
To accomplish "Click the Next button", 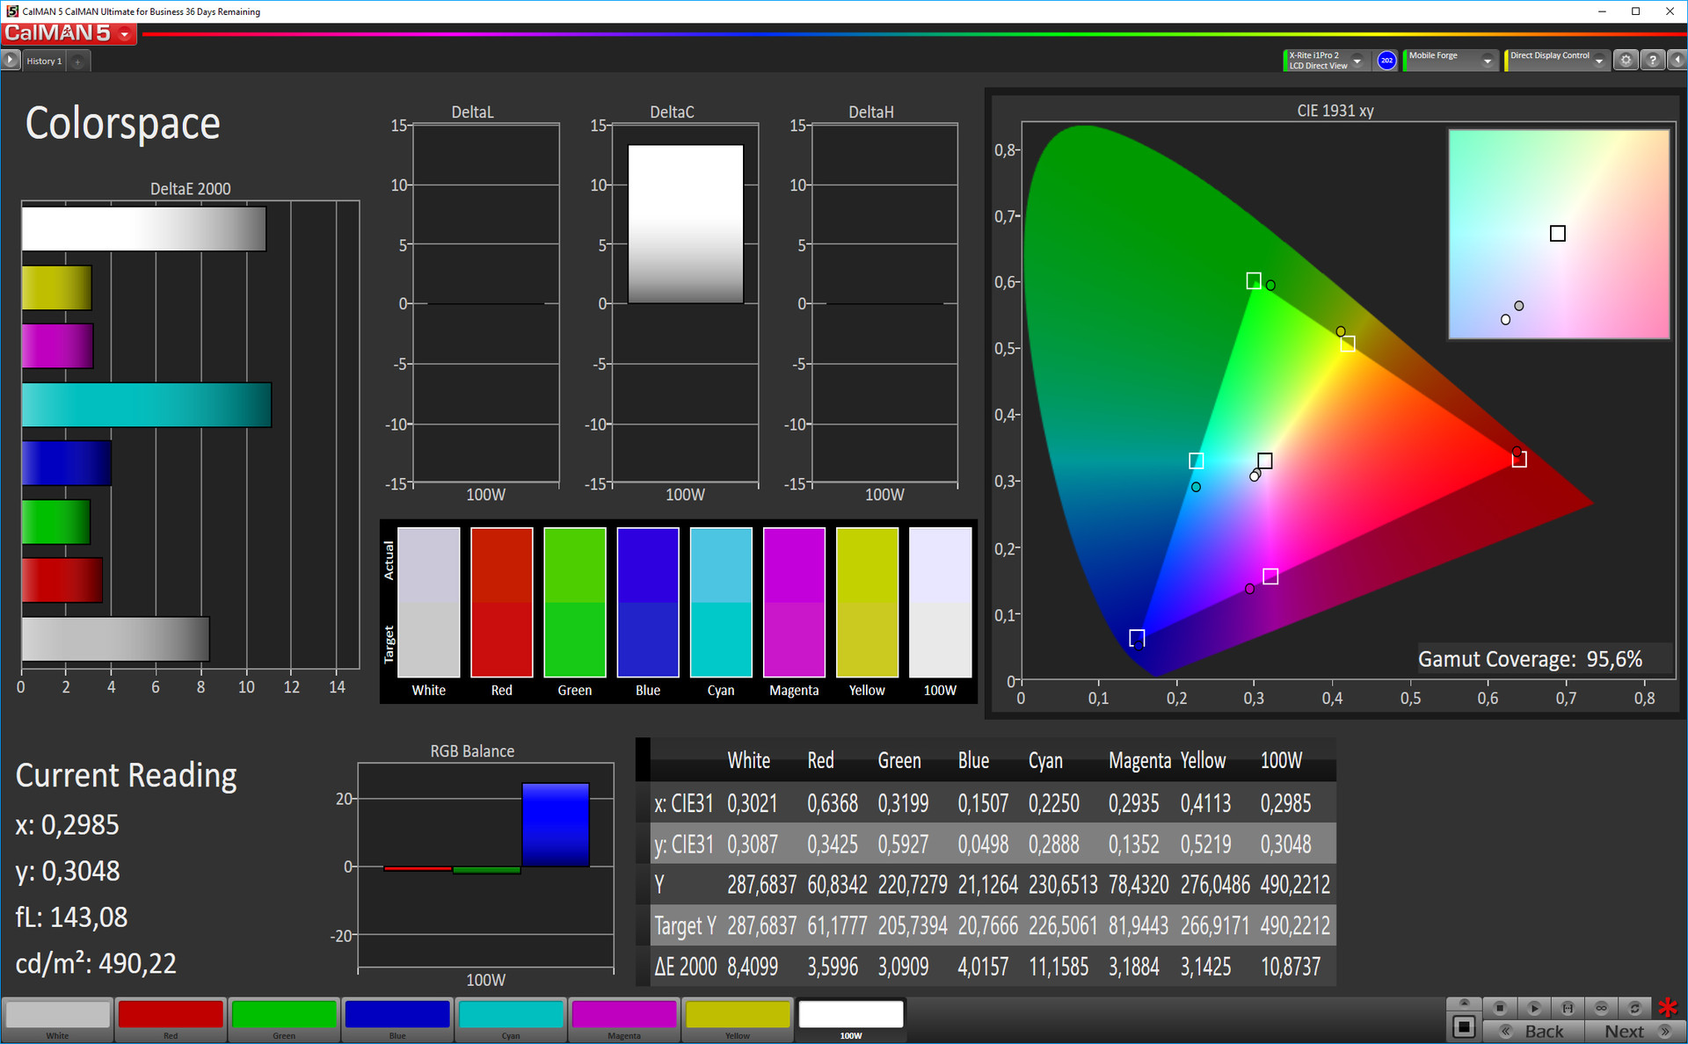I will coord(1625,1032).
